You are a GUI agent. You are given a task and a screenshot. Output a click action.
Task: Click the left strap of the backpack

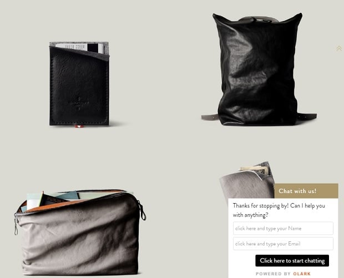(210, 117)
